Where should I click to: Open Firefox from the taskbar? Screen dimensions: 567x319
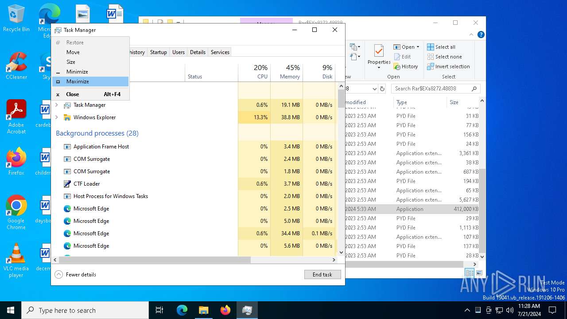[x=225, y=310]
